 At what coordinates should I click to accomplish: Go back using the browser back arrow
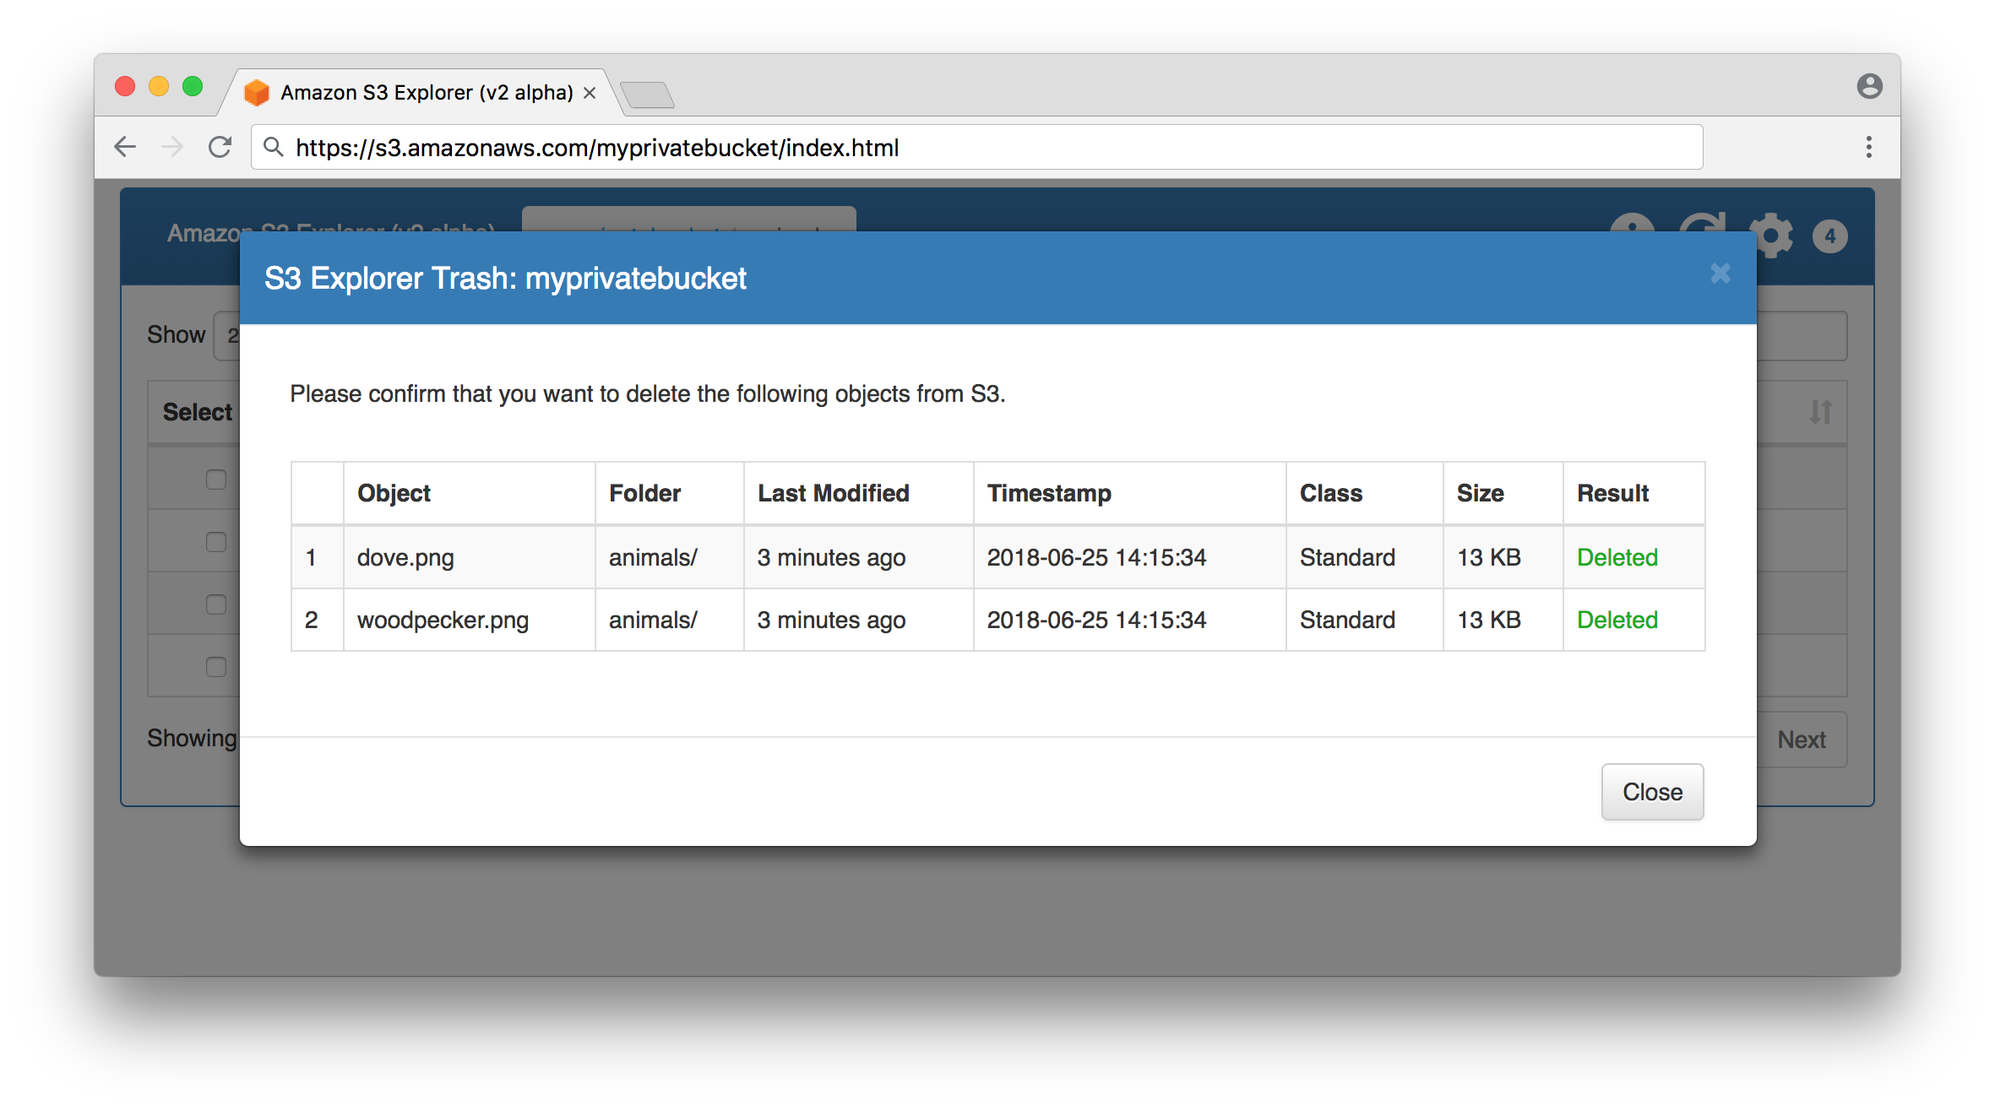(x=125, y=148)
